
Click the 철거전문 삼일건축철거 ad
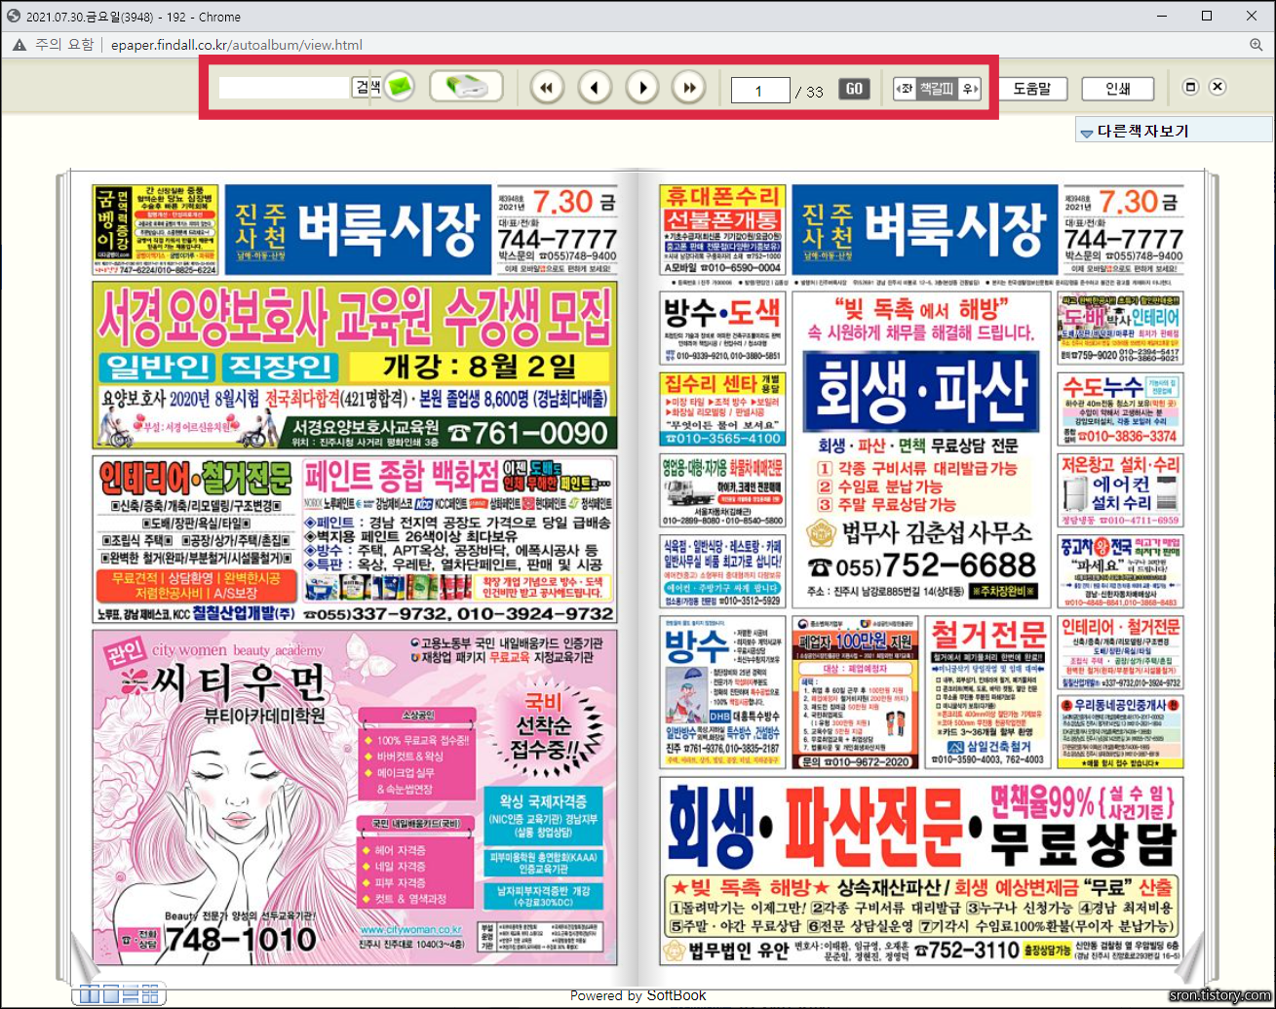[x=986, y=691]
